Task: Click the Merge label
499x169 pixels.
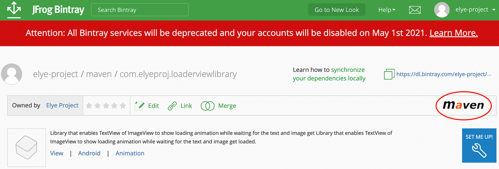Action: (x=227, y=106)
